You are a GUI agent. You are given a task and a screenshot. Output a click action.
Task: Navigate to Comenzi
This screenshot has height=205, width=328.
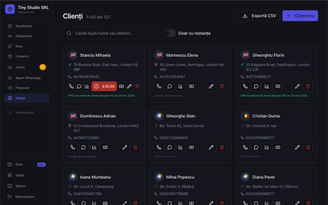coord(27,56)
